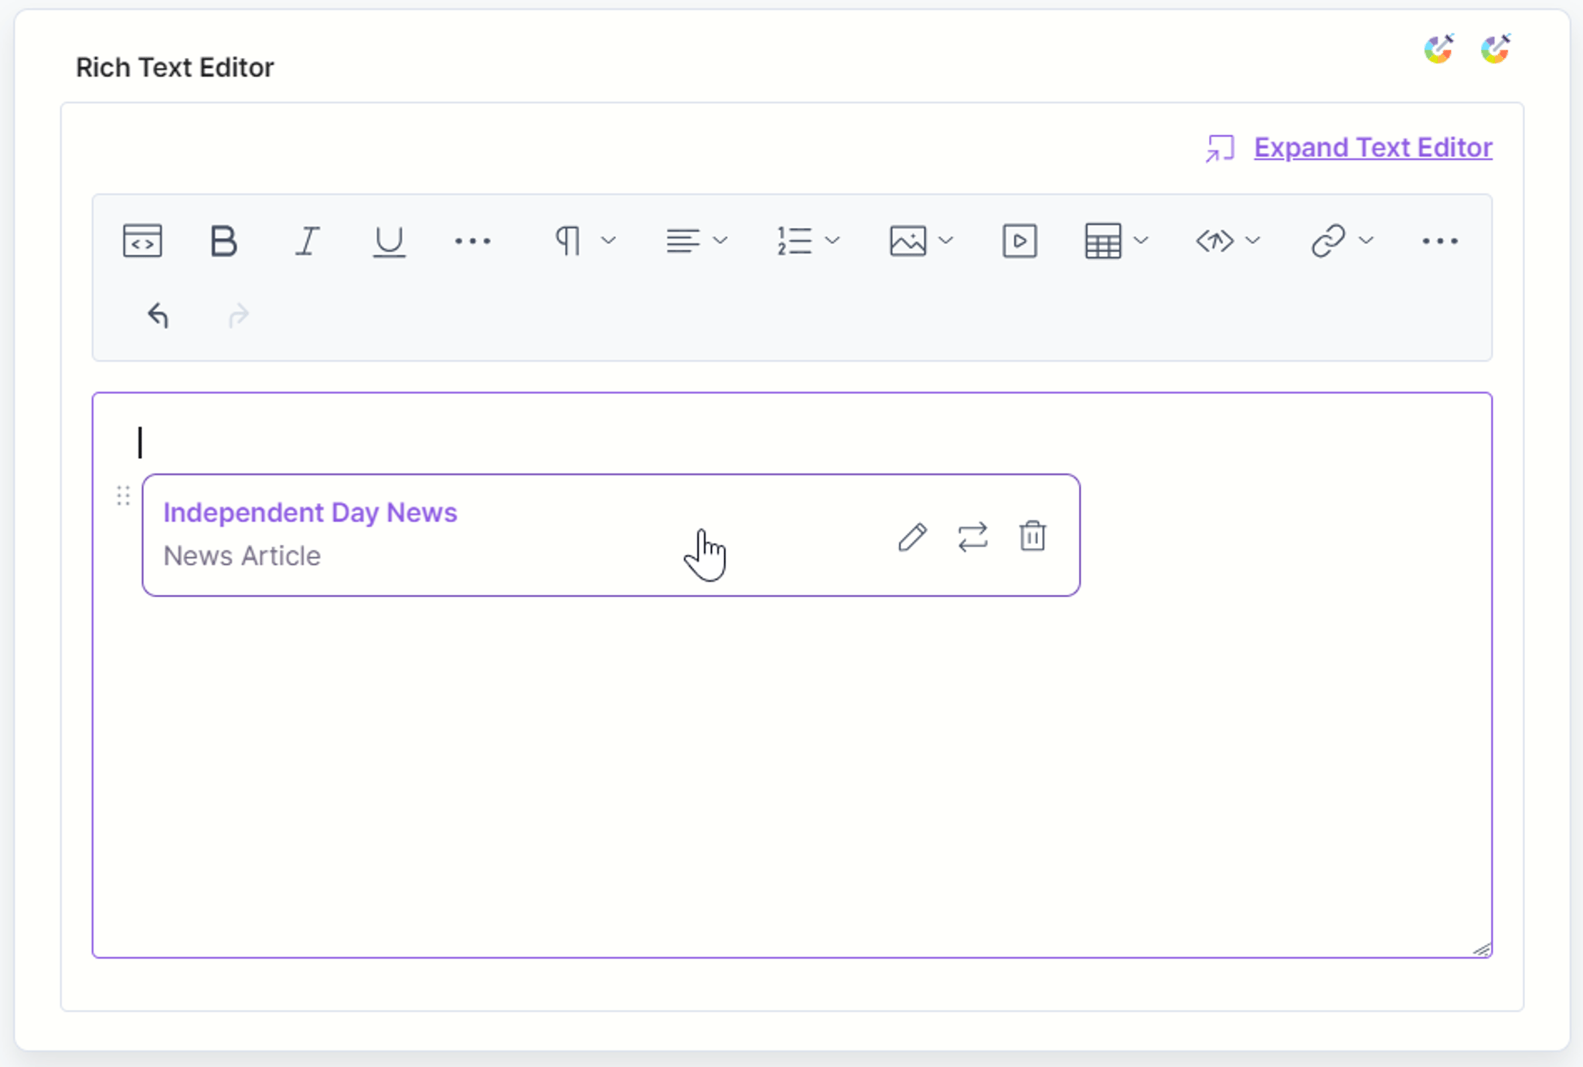Click the right colorful AI assistant icon
Viewport: 1583px width, 1067px height.
(1496, 49)
